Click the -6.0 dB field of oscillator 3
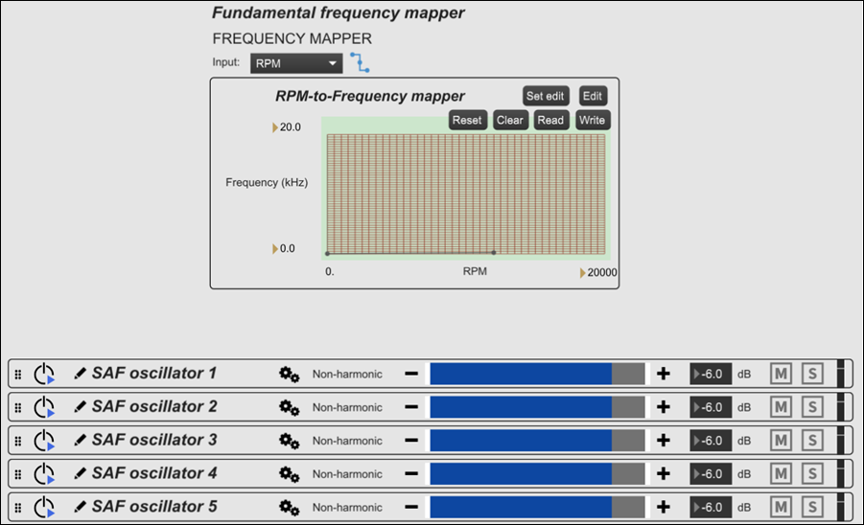Viewport: 864px width, 525px height. pyautogui.click(x=711, y=441)
